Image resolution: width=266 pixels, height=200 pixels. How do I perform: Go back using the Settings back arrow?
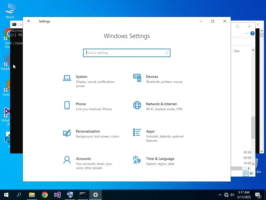pyautogui.click(x=29, y=21)
